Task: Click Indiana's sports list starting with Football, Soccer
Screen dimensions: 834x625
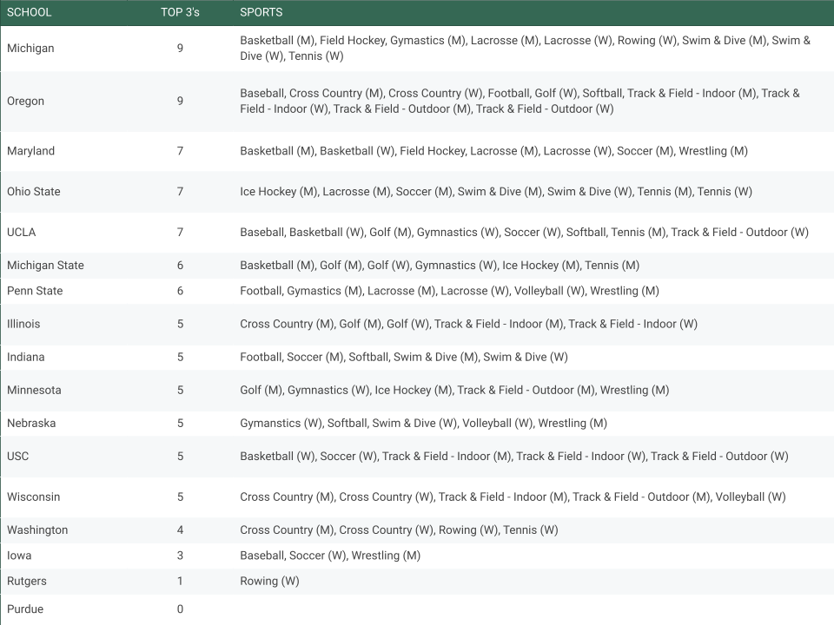Action: coord(404,357)
